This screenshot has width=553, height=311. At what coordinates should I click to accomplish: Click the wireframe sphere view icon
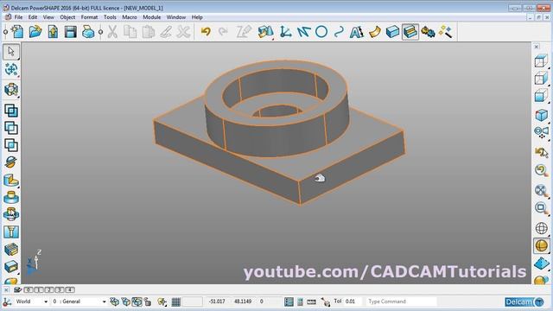[x=541, y=228]
